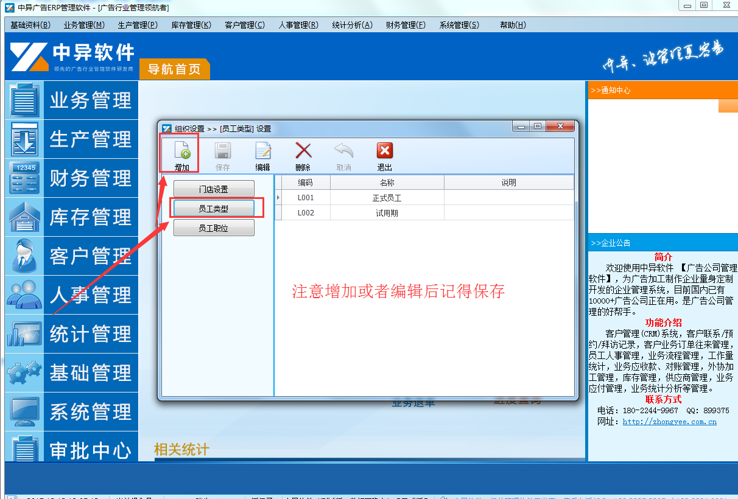738x499 pixels.
Task: Click the 名称 column header
Action: click(387, 183)
